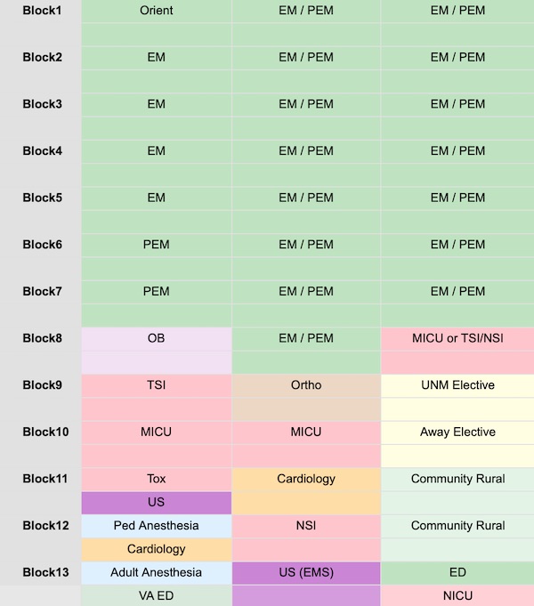Click the purple US cell

[x=157, y=502]
